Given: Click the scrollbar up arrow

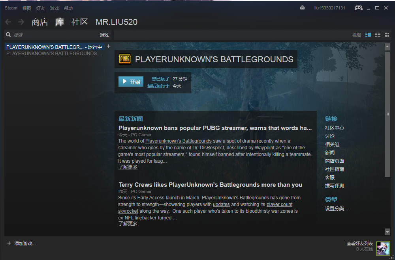Looking at the screenshot, I should tap(387, 47).
